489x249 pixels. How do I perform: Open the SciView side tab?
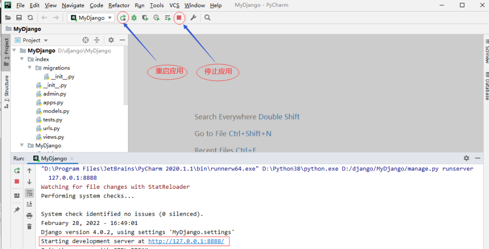click(x=486, y=52)
